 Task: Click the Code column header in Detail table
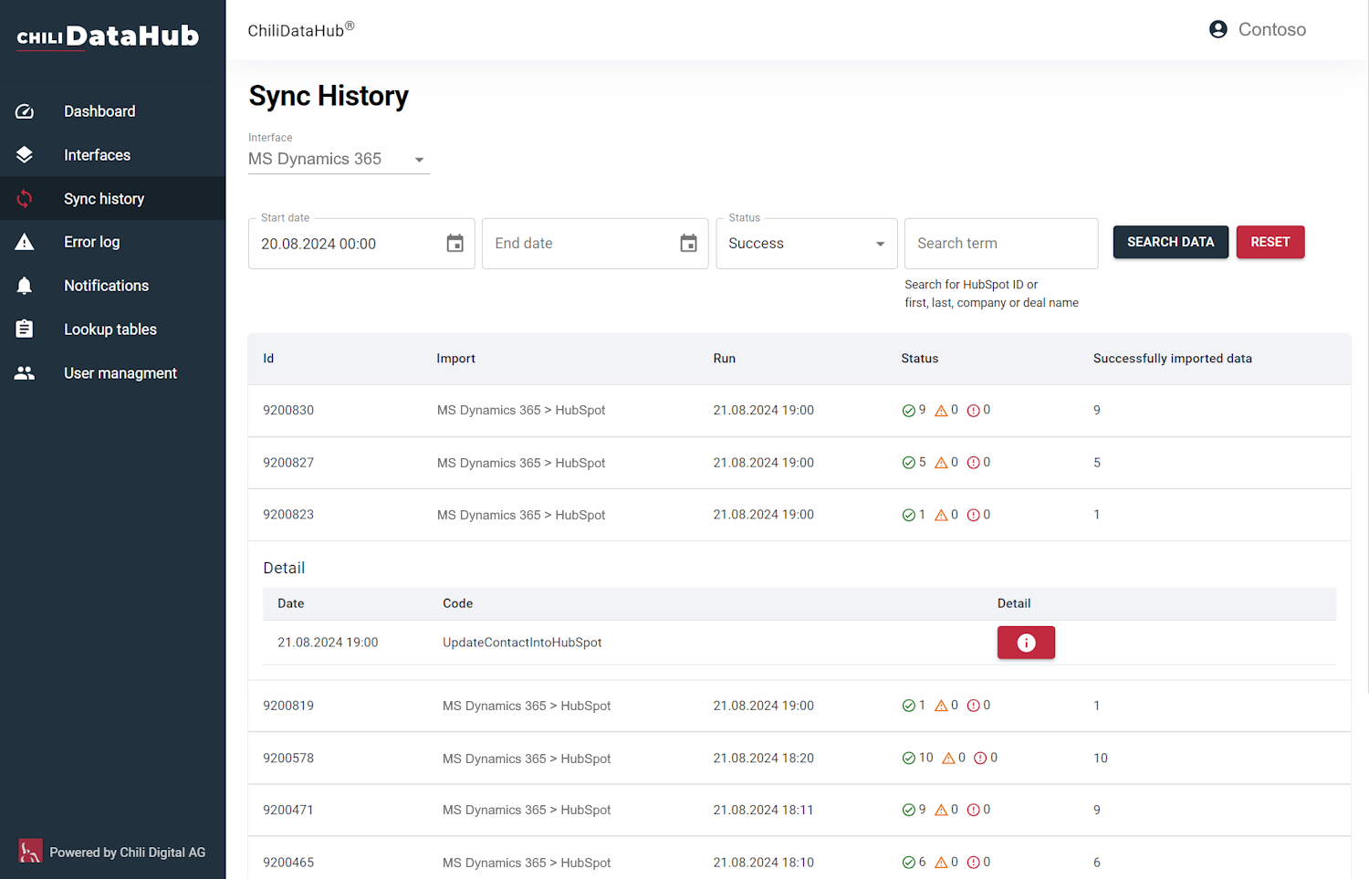[457, 603]
